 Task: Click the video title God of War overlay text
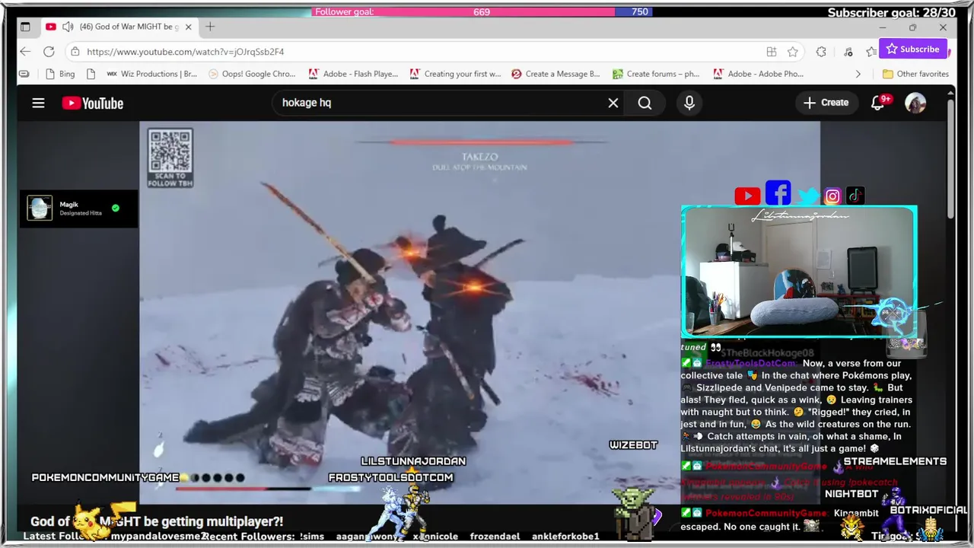click(157, 521)
